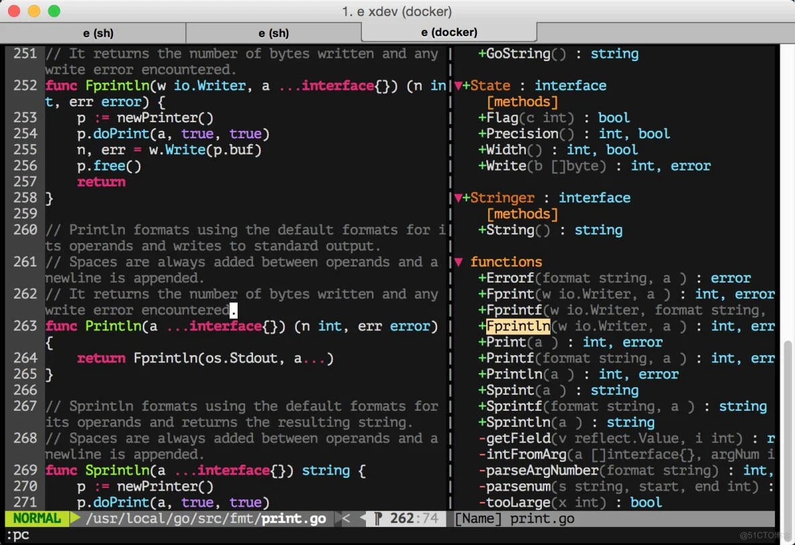Collapse the functions section triangle
The image size is (795, 545).
pos(459,262)
